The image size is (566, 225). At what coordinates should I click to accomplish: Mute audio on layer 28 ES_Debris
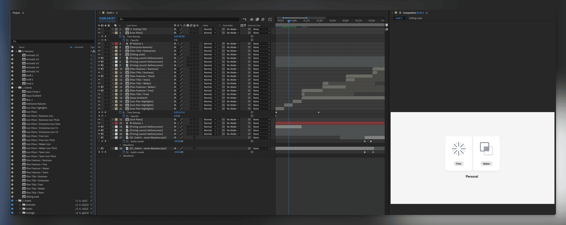coord(102,148)
